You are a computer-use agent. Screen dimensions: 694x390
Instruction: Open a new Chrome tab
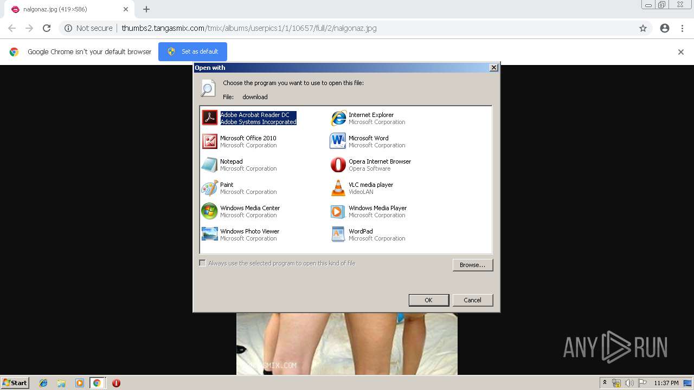click(x=146, y=9)
